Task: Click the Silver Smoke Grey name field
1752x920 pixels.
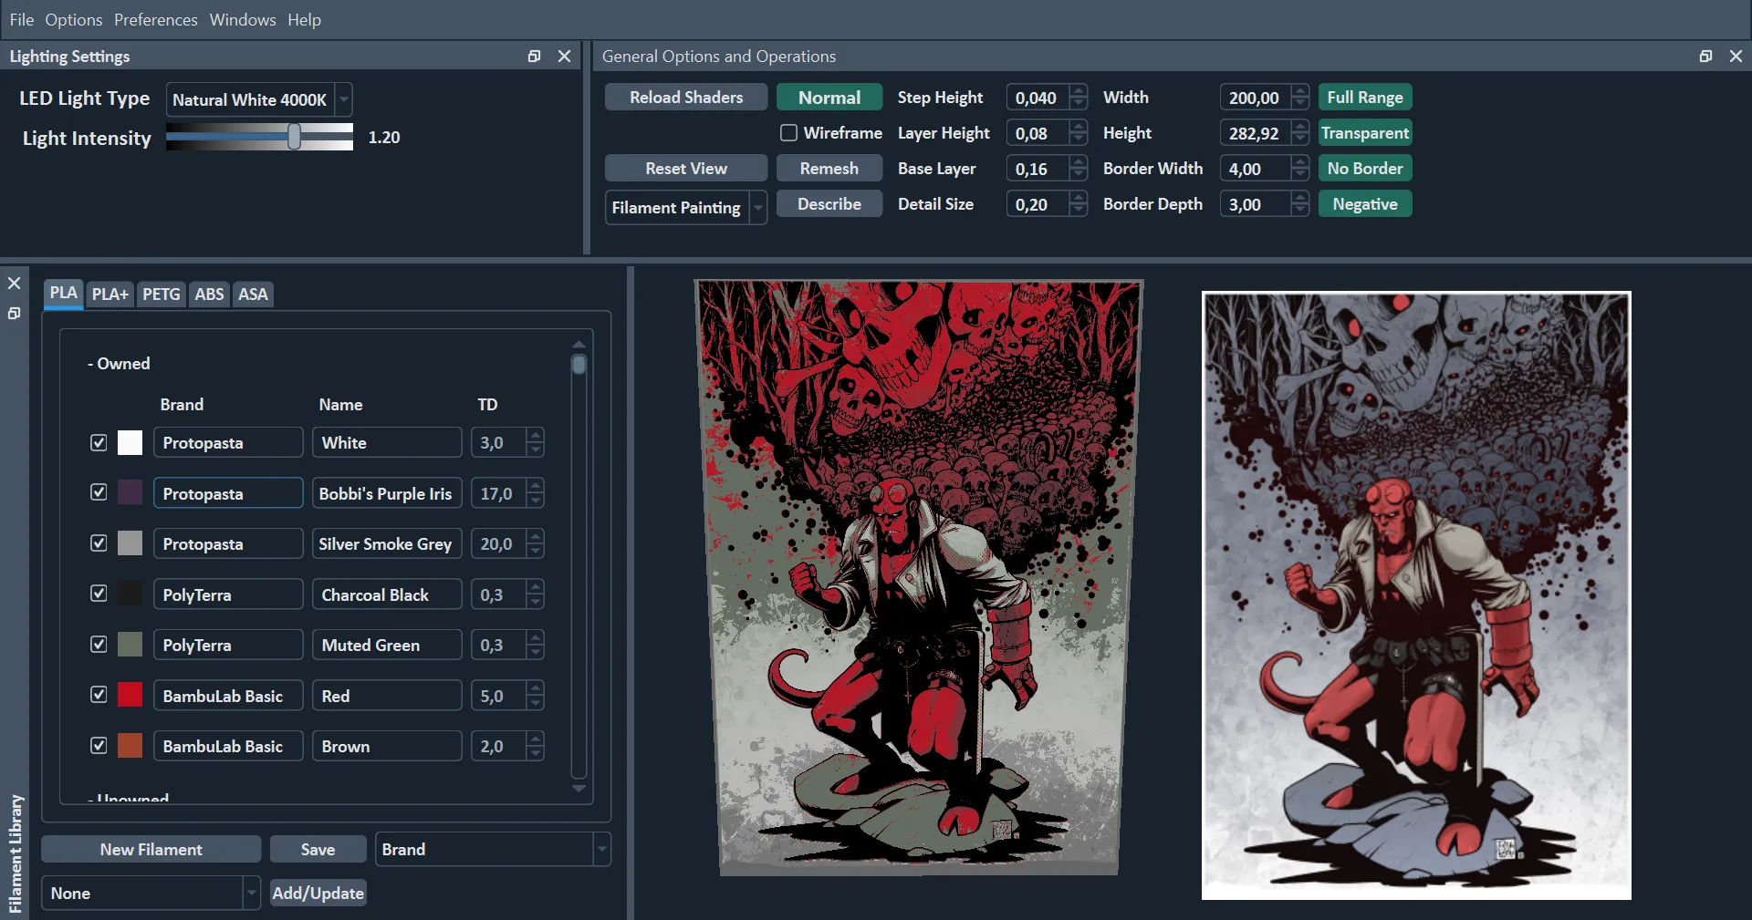Action: click(387, 543)
